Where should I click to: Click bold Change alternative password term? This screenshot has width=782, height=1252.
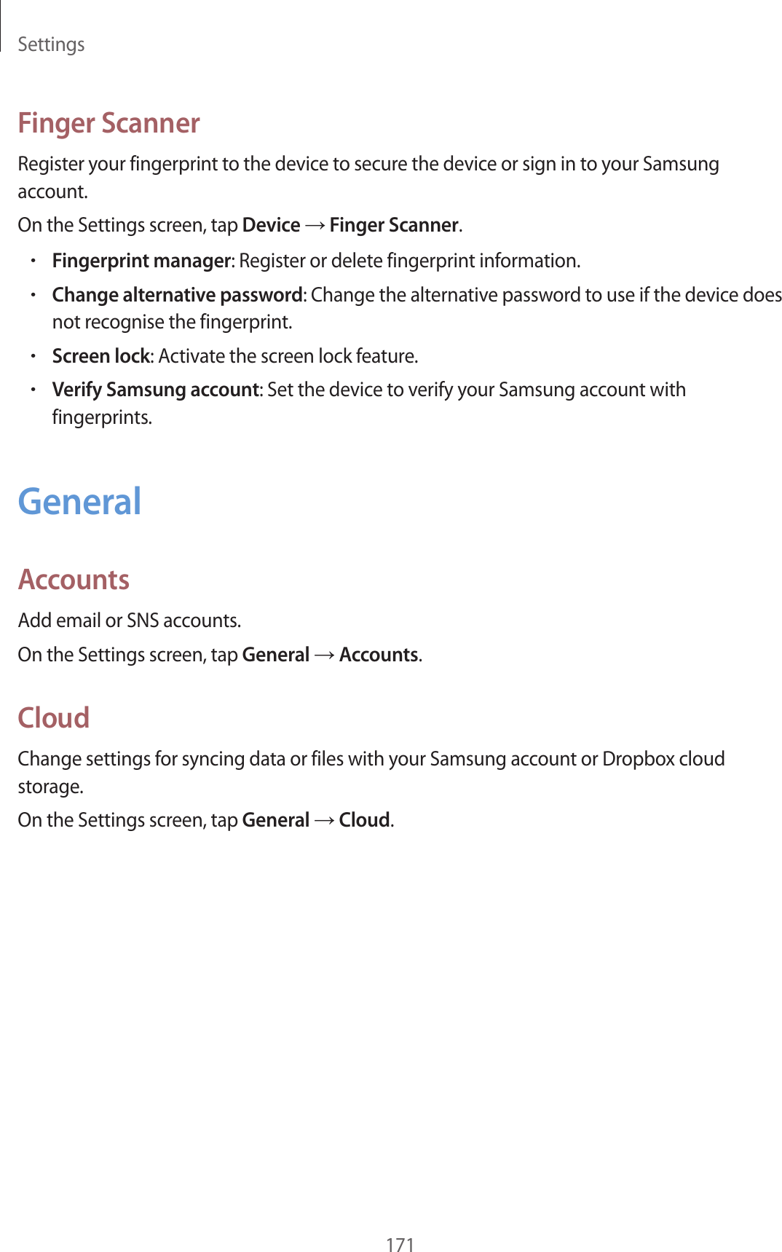(x=177, y=295)
